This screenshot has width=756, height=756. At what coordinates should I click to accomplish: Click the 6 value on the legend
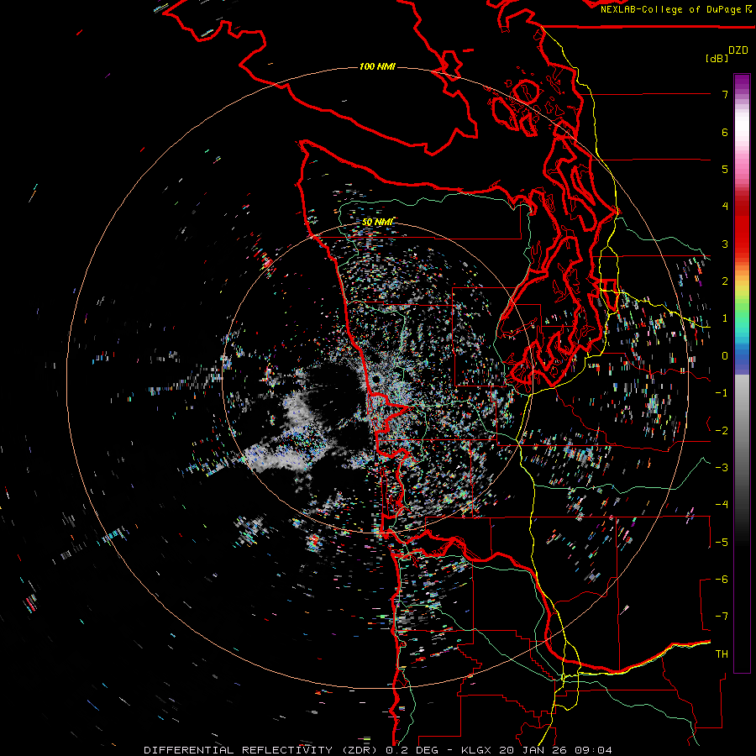click(725, 132)
